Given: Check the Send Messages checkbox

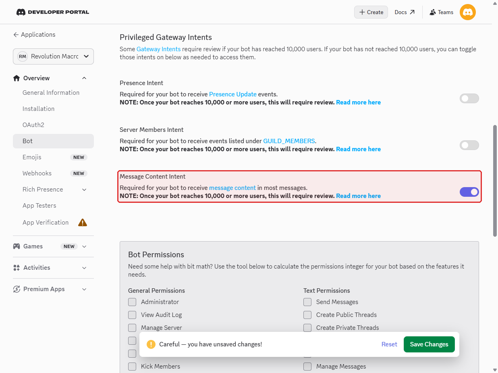Looking at the screenshot, I should coord(307,302).
